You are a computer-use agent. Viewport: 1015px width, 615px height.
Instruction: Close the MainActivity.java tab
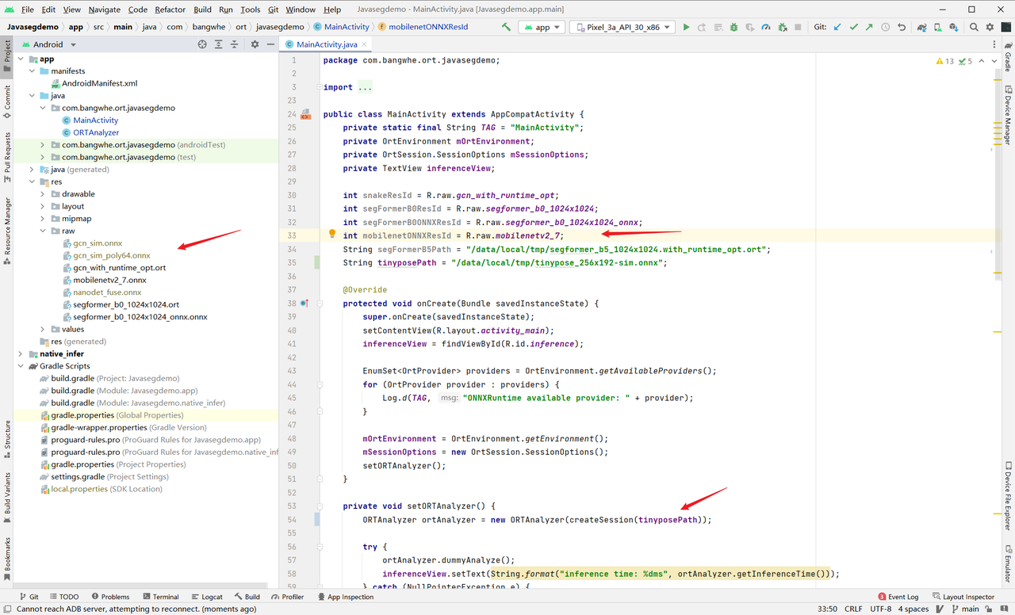[365, 45]
